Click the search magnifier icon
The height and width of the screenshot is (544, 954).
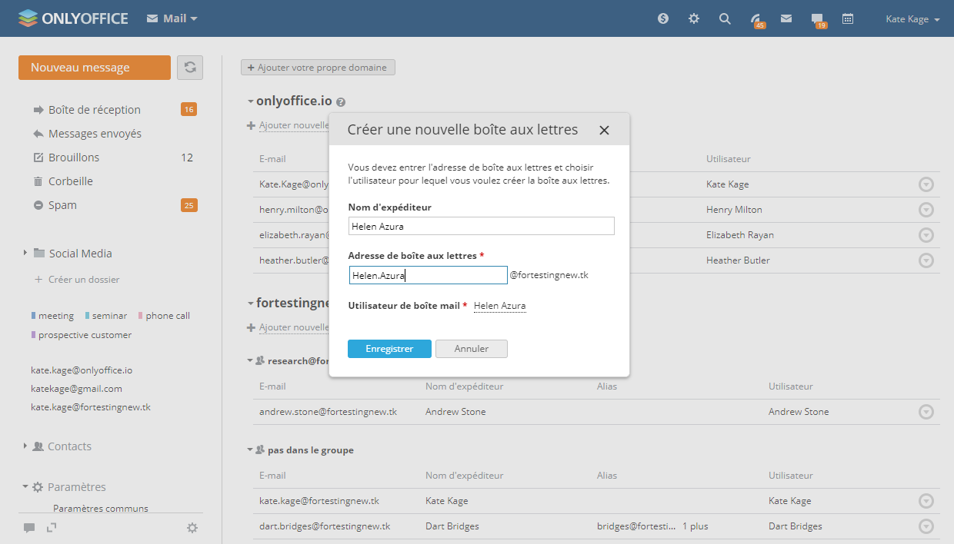click(725, 18)
